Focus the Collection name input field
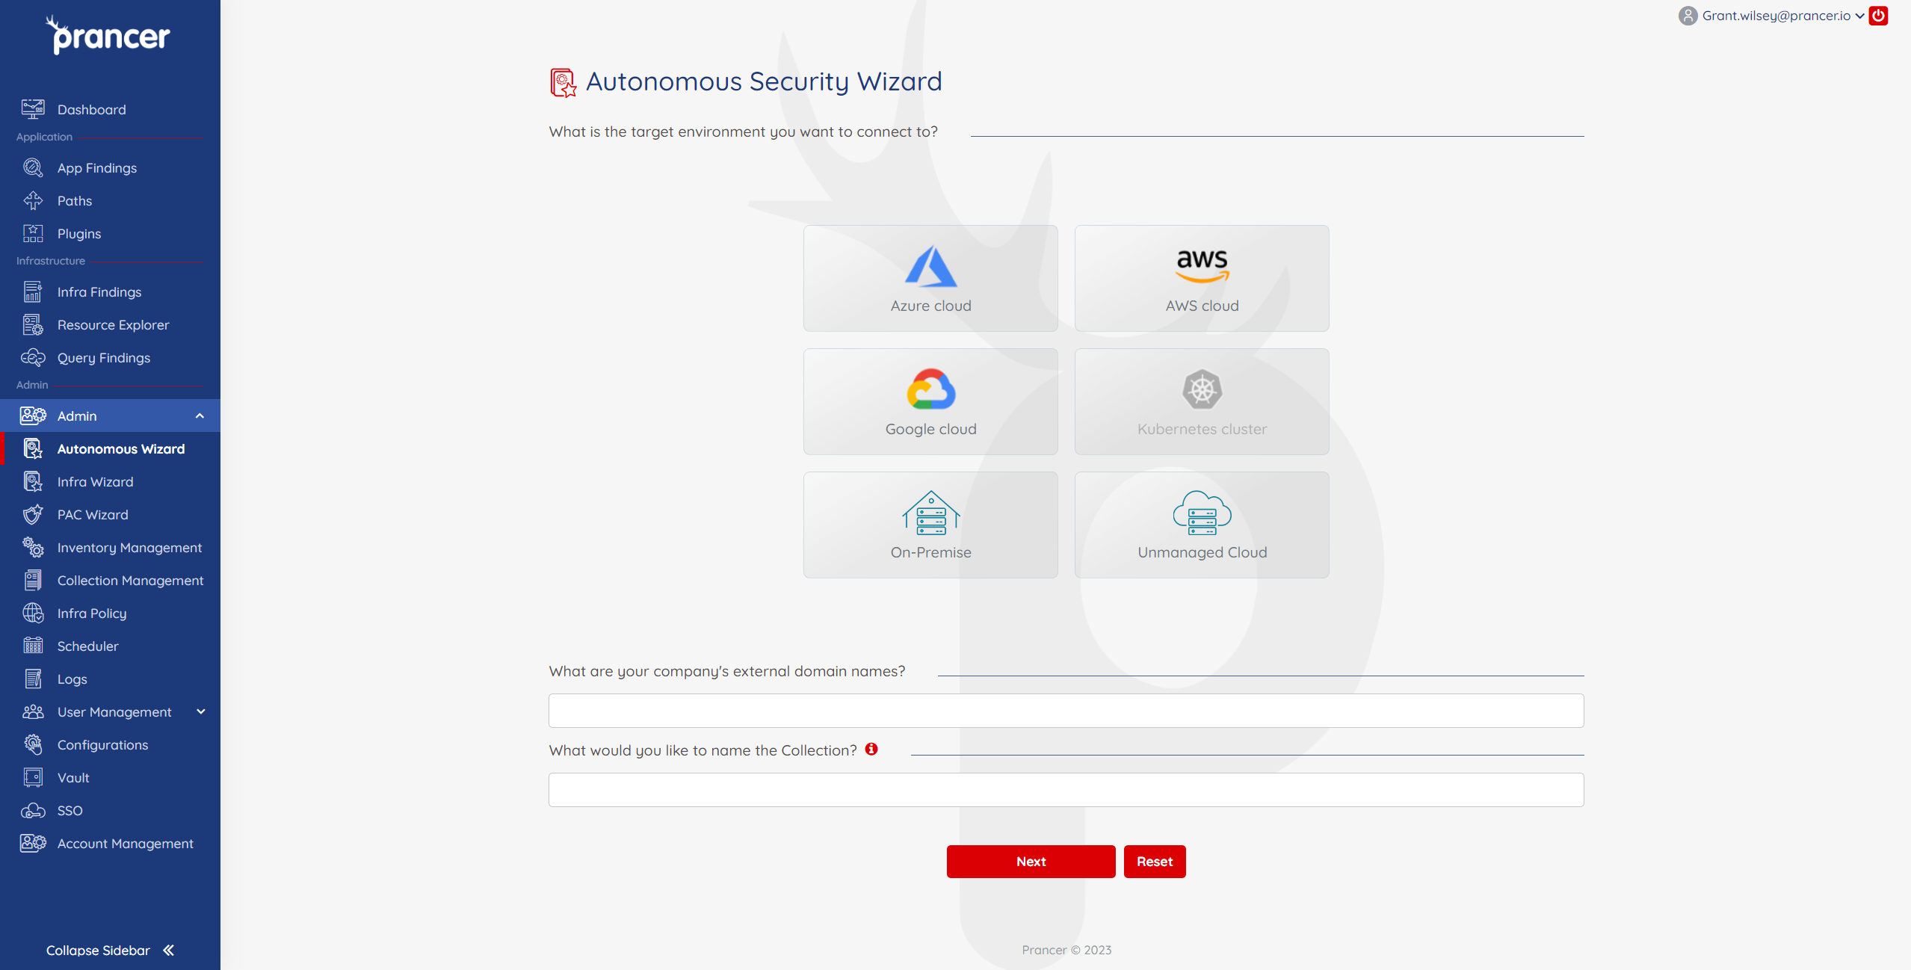Screen dimensions: 1911x970 pos(1066,790)
